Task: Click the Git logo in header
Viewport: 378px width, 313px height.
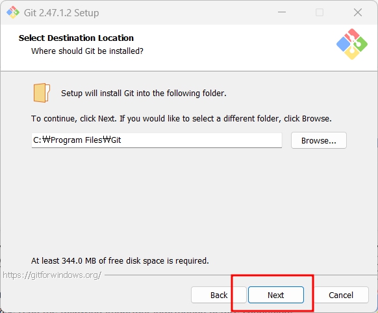Action: tap(352, 44)
